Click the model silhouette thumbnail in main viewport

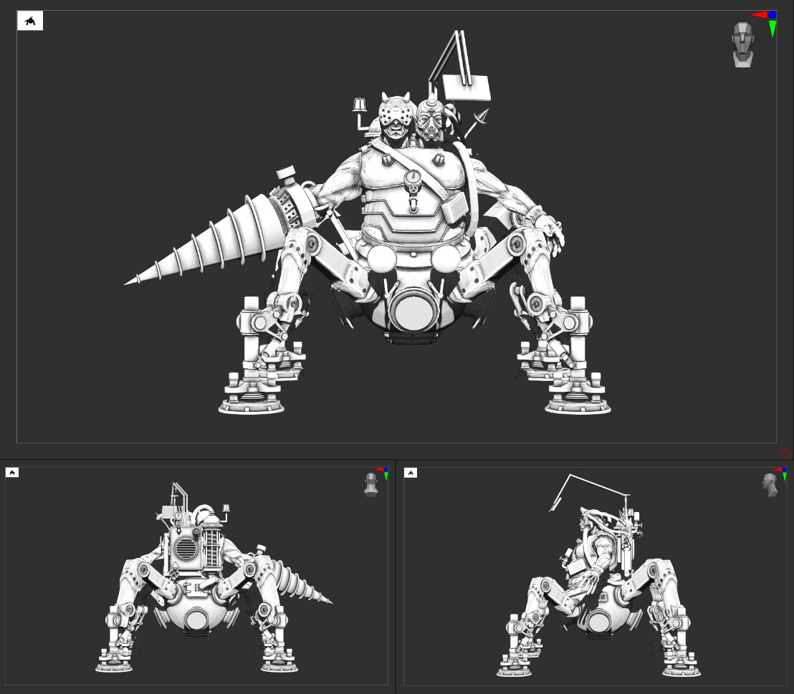click(30, 21)
